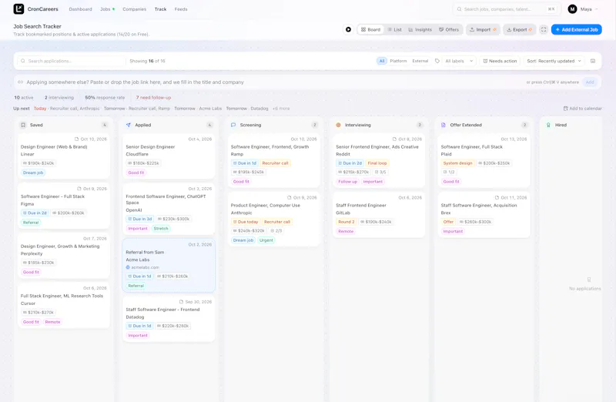
Task: Click the Applied column paper-plane icon
Action: [128, 125]
